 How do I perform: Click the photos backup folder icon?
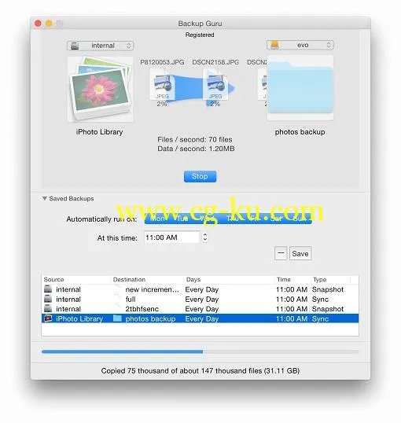[x=300, y=88]
